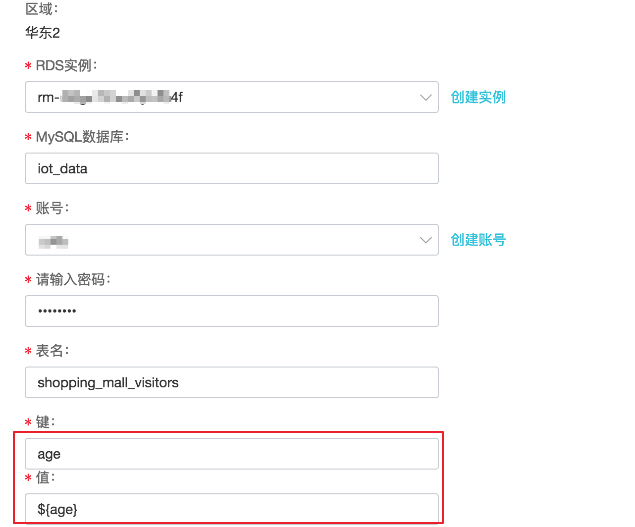Click into the 请输入密码 password field
The height and width of the screenshot is (527, 635).
point(231,312)
